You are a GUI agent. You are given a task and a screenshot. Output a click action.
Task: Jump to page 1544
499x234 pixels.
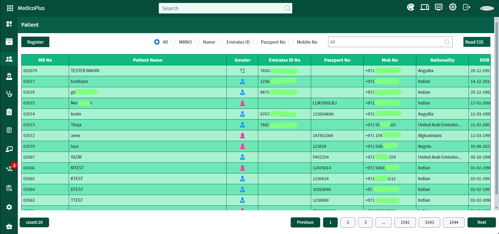(453, 222)
